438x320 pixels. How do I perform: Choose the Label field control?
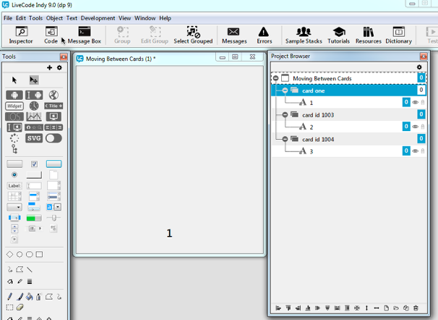[x=14, y=186]
